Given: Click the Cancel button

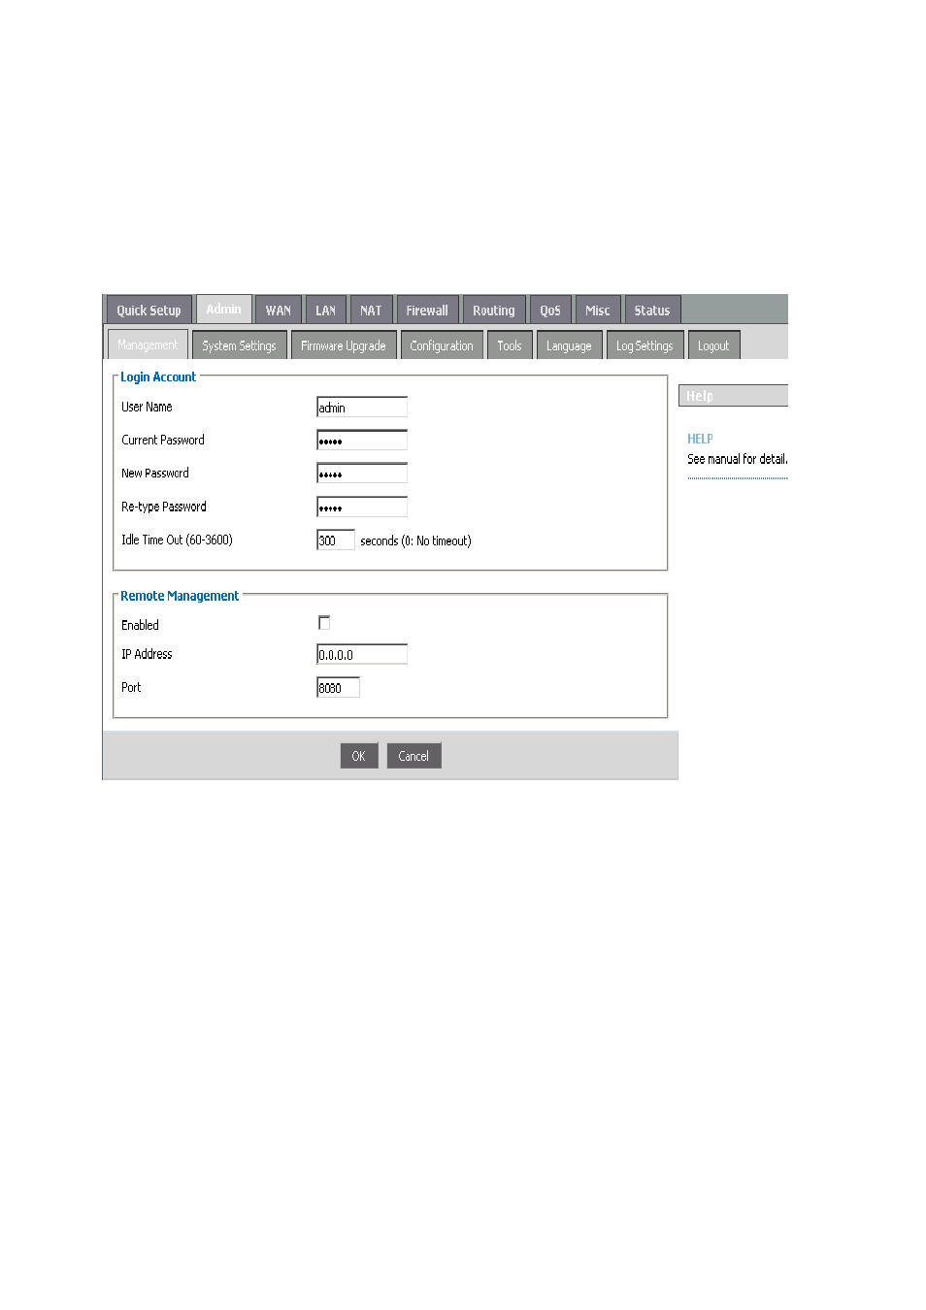Looking at the screenshot, I should [413, 756].
